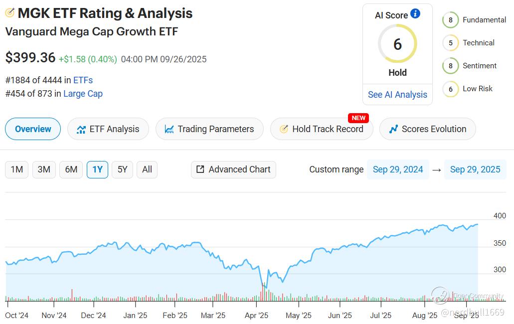
Task: Show the All time range
Action: click(x=147, y=169)
